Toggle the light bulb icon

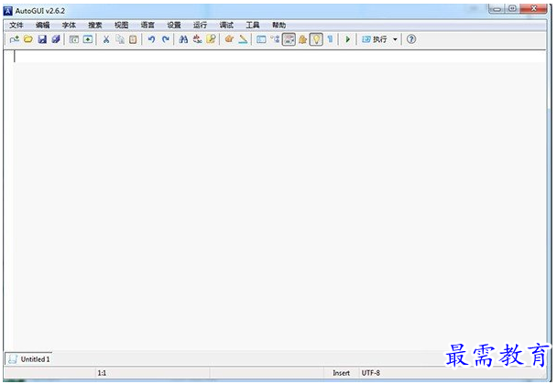pyautogui.click(x=316, y=39)
